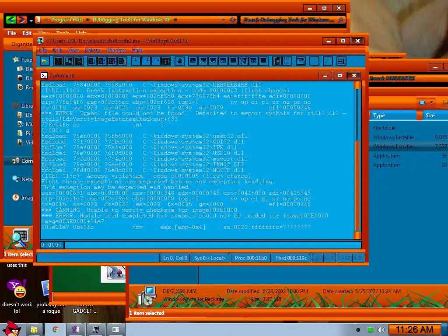Open the Call Stack window toolbar icon
Screen dimensions: 448x336
pos(243,61)
